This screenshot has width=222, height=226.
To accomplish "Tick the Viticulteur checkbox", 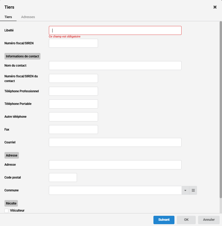I will tap(7, 211).
